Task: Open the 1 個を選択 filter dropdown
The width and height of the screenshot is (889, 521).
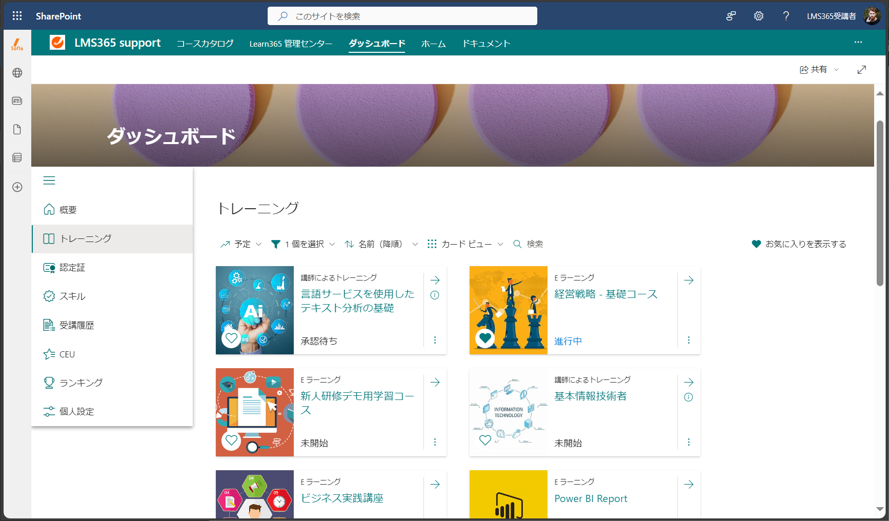Action: [x=303, y=244]
